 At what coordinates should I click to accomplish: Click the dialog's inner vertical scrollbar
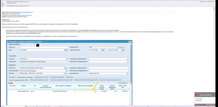[131, 64]
